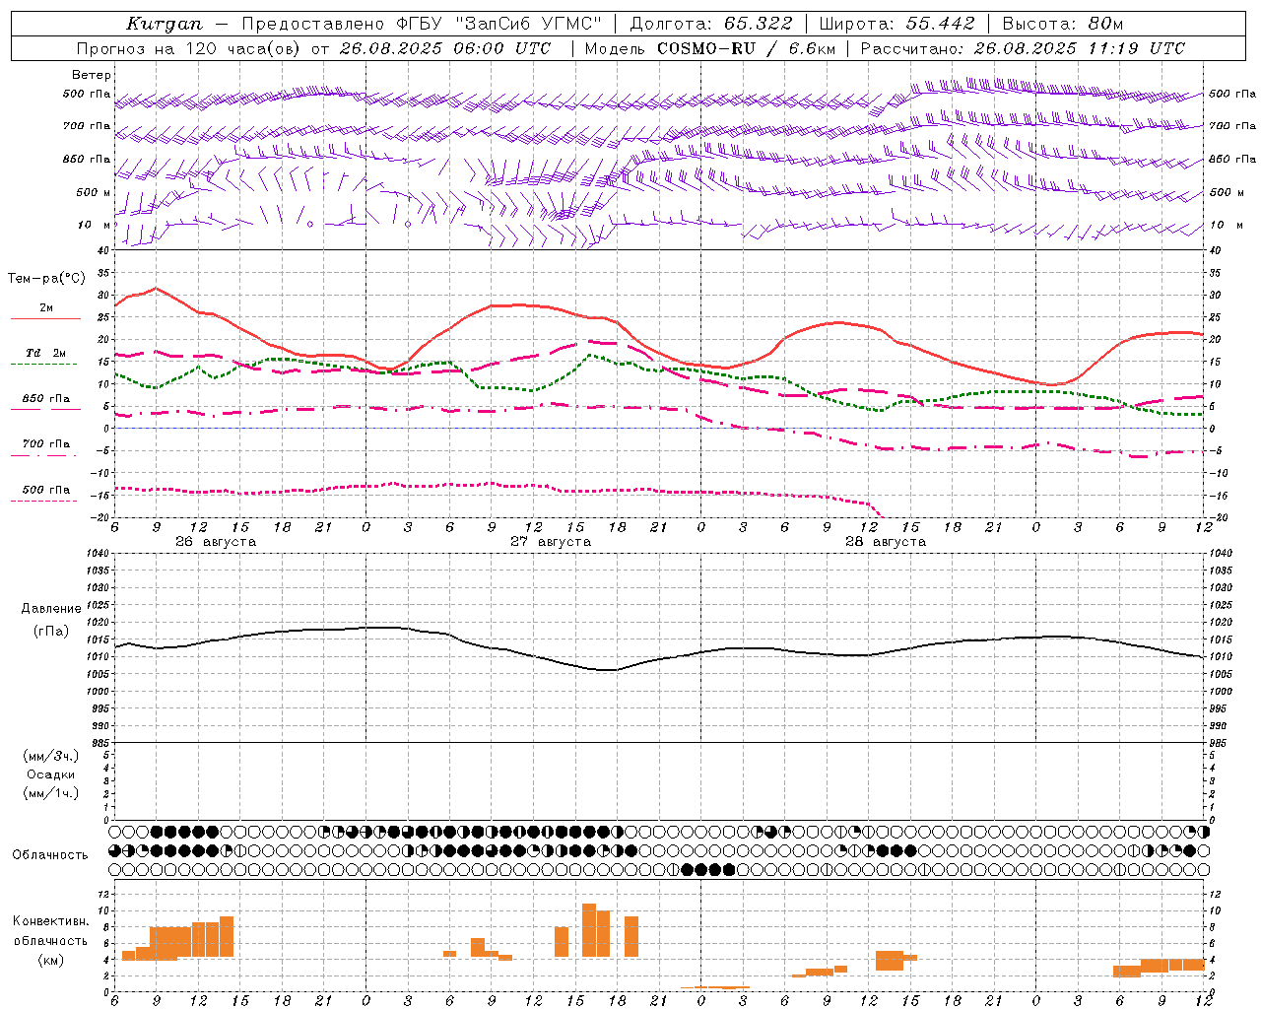Click the (км) convective height unit label
Screen dimensions: 1261x1009
(x=51, y=960)
